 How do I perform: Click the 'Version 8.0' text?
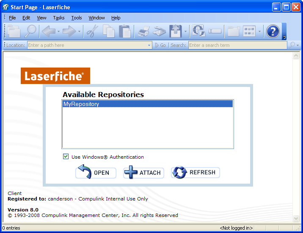pos(23,210)
